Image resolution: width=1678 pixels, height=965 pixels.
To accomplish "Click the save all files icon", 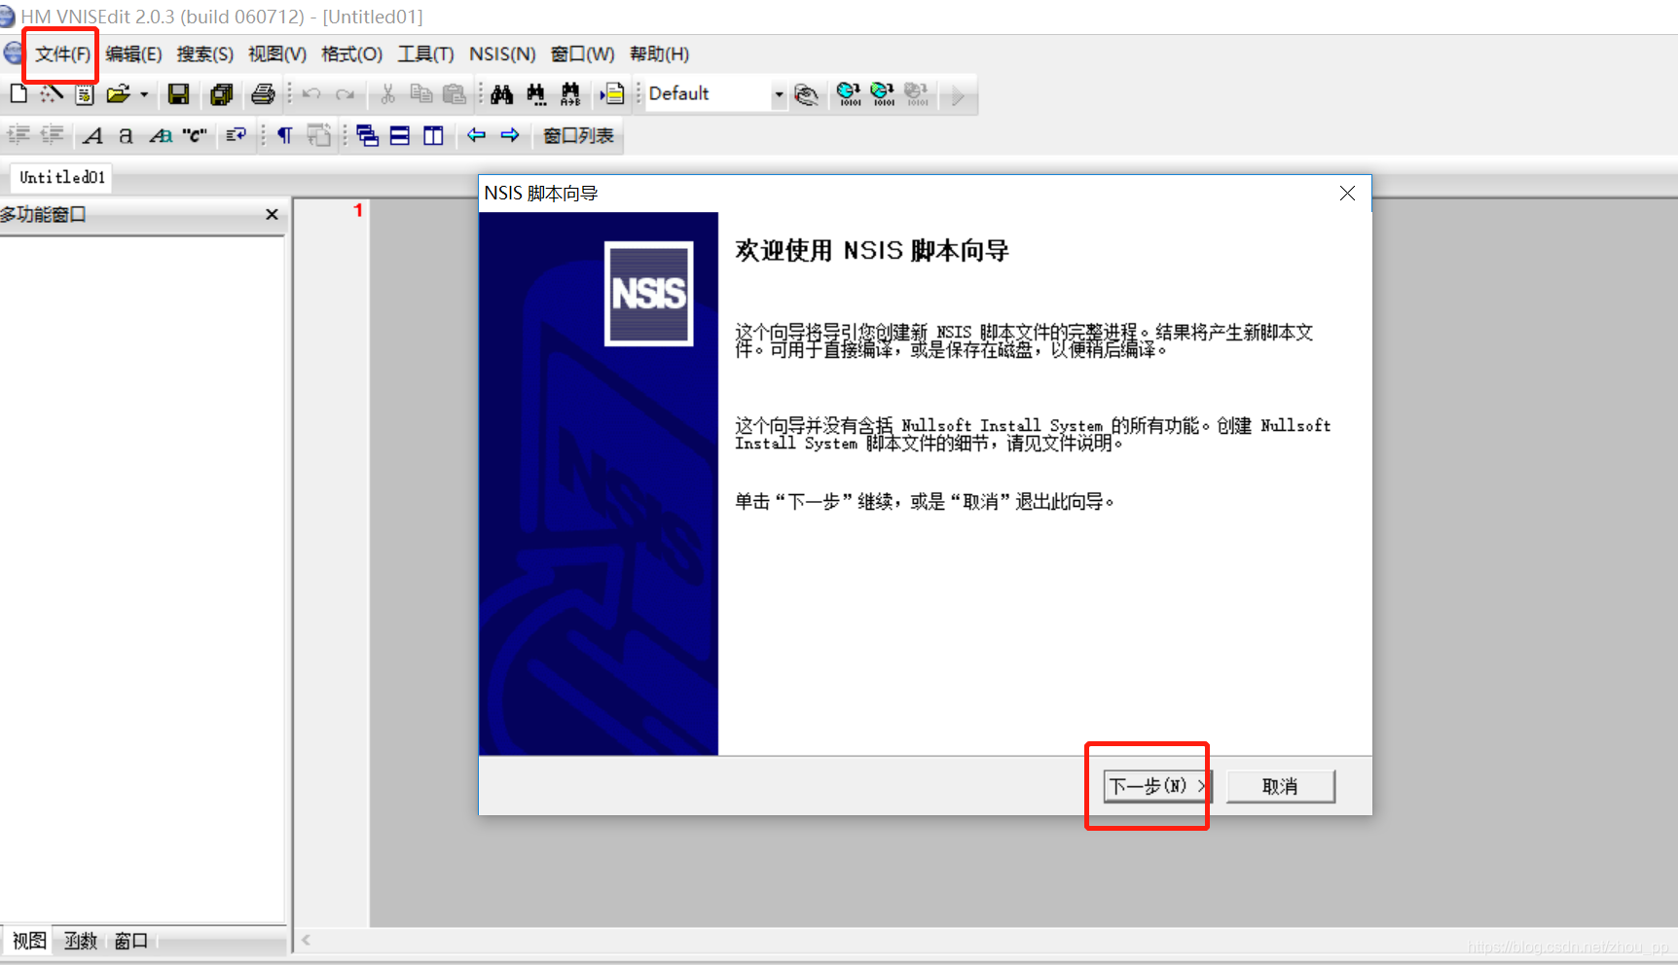I will [221, 93].
